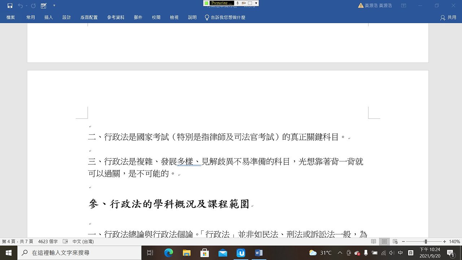Click the OneDrive tray icon with error
The image size is (462, 260).
coord(357,253)
